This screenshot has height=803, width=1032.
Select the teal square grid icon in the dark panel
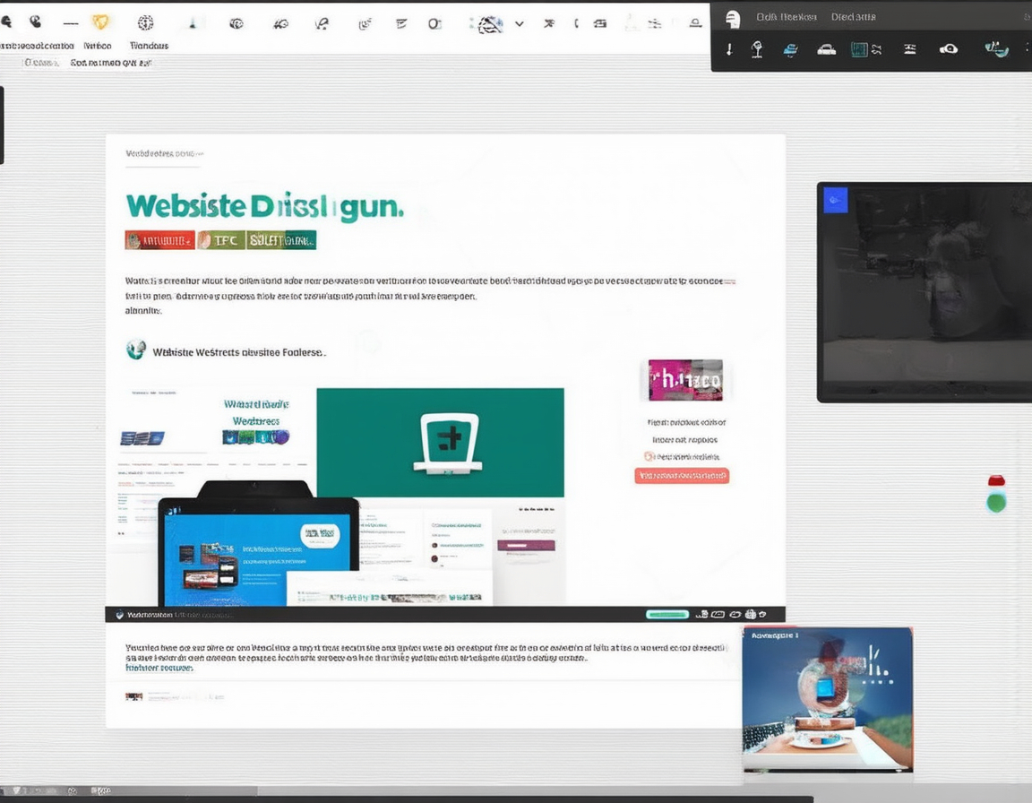click(859, 49)
